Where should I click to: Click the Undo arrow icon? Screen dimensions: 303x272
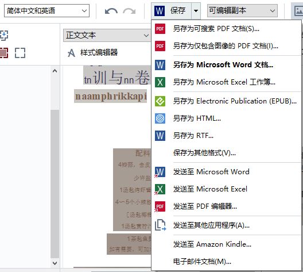(111, 11)
